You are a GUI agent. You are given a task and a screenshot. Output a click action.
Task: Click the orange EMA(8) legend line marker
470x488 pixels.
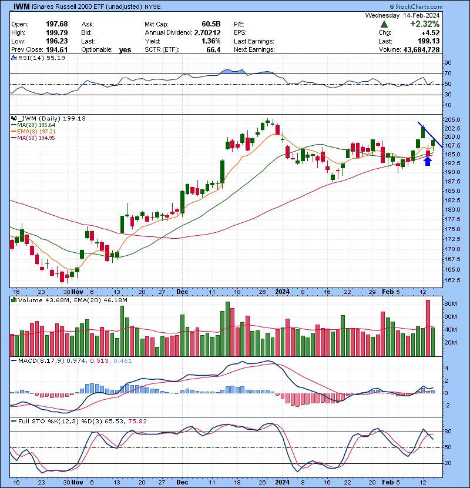click(x=14, y=132)
